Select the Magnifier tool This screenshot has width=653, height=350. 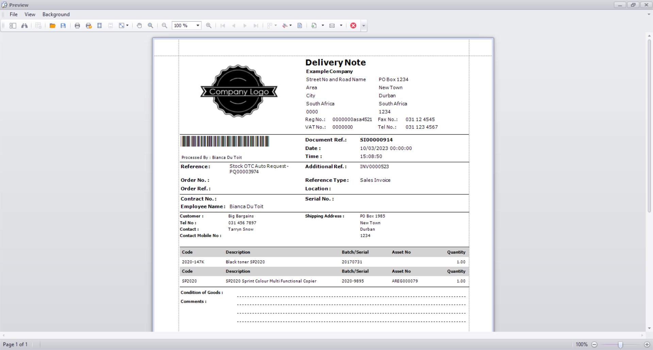point(151,25)
